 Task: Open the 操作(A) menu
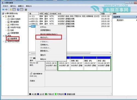(13, 6)
